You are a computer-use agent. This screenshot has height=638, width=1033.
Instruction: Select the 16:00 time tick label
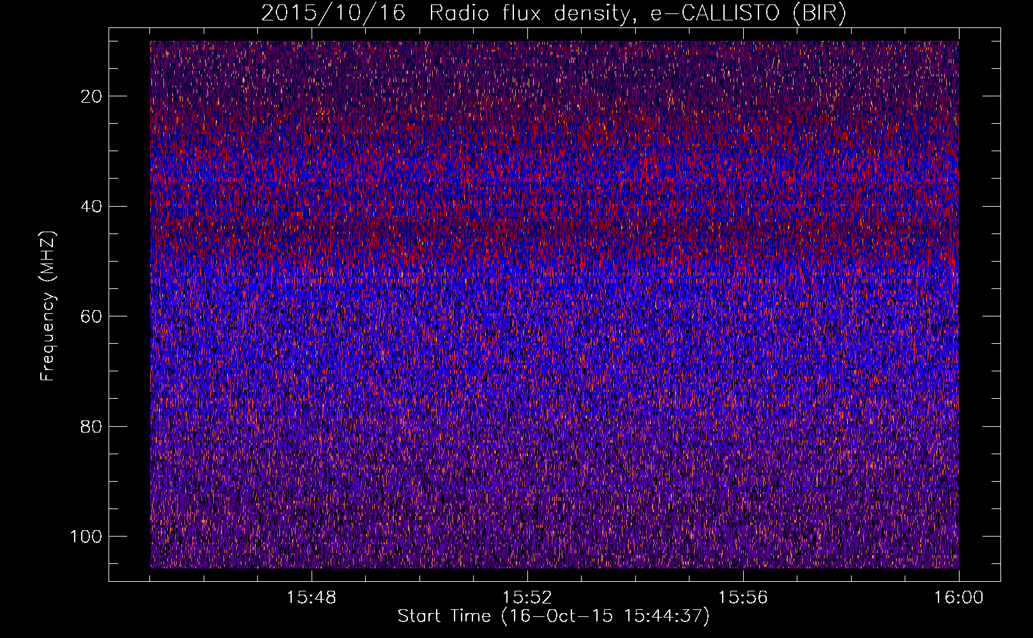959,598
